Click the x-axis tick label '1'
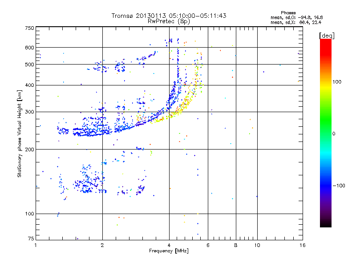356x267 pixels. tap(36, 245)
